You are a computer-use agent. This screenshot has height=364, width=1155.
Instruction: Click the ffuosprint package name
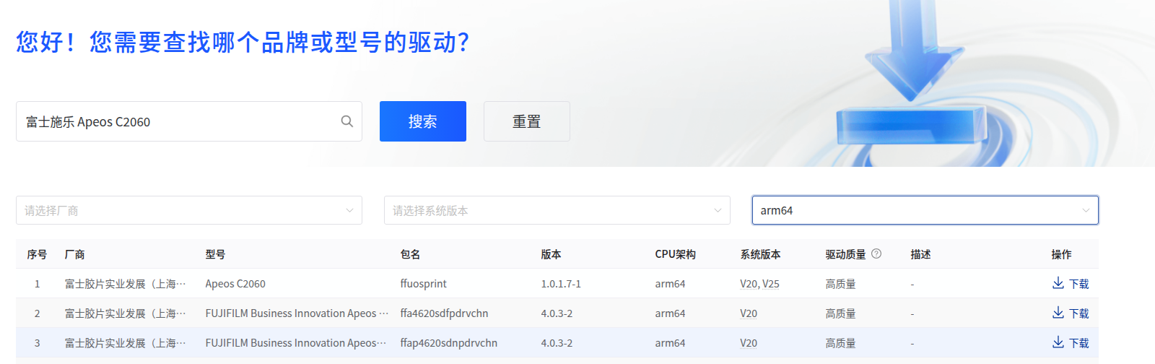point(423,284)
